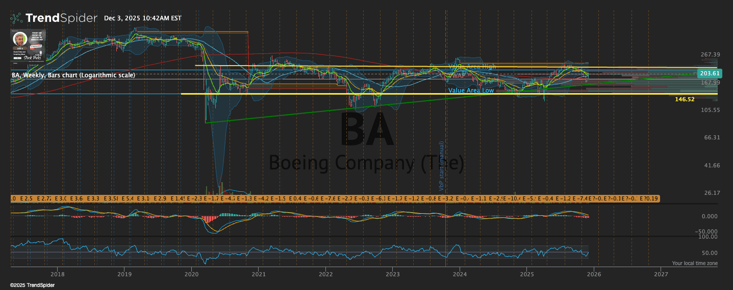The height and width of the screenshot is (290, 733).
Task: Click the current price tag 203.61
Action: click(x=706, y=74)
